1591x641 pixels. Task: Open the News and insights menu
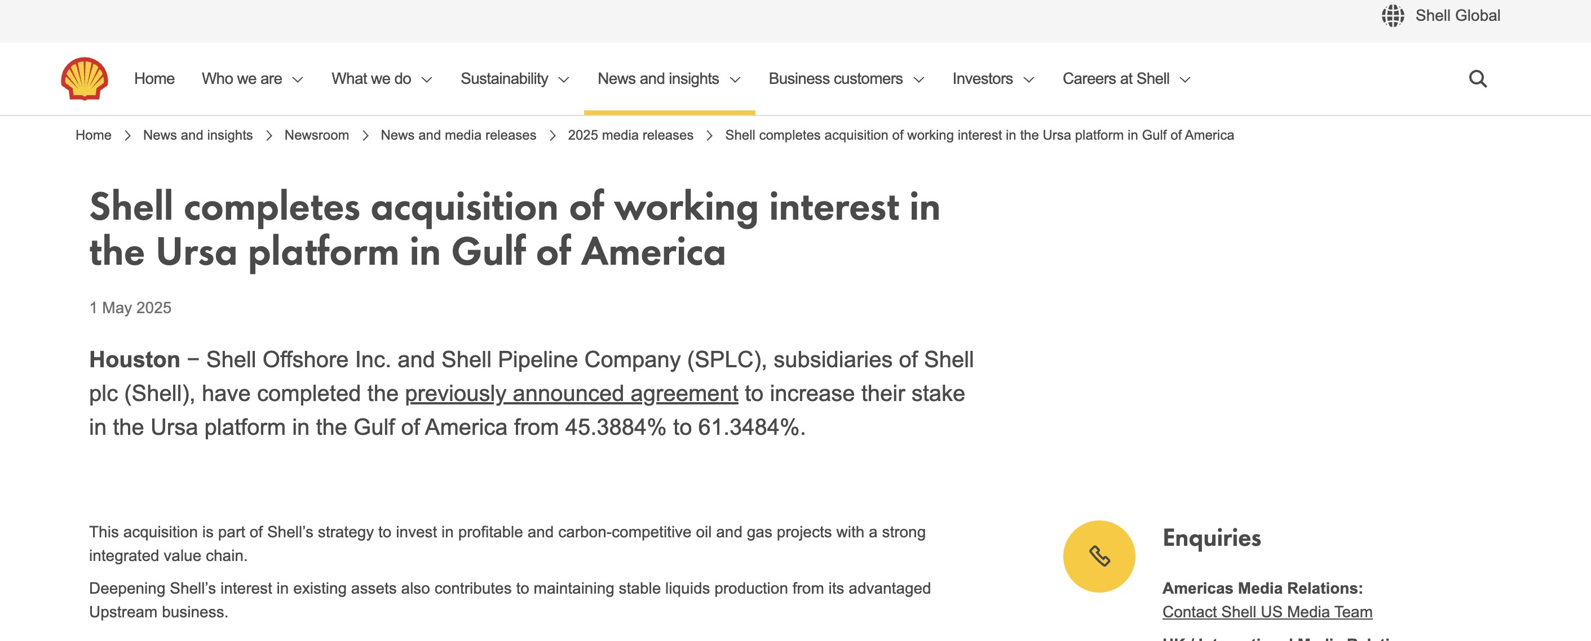click(669, 79)
